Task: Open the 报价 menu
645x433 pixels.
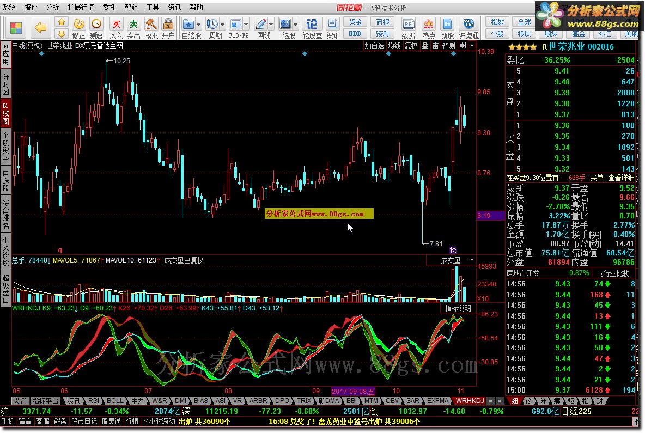Action: click(31, 7)
